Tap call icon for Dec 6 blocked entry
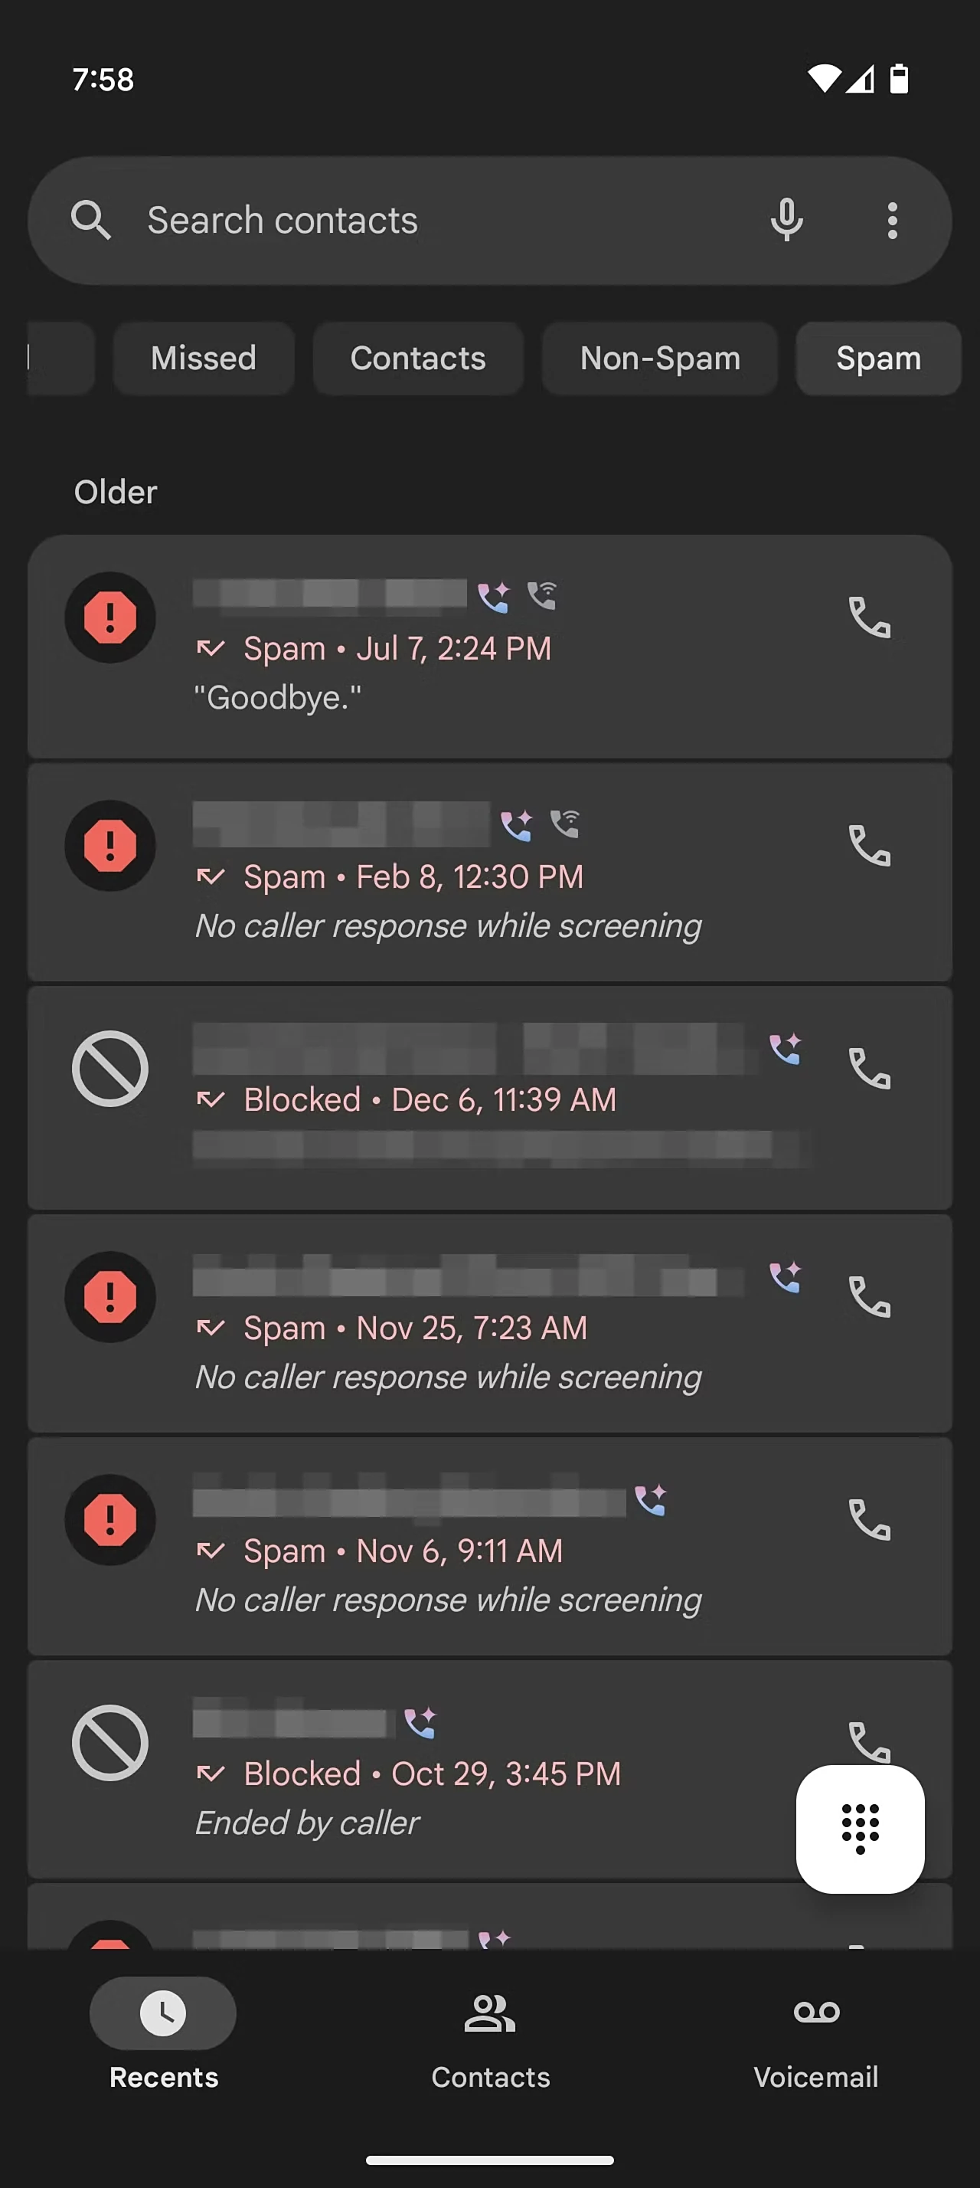The image size is (980, 2188). (x=870, y=1068)
